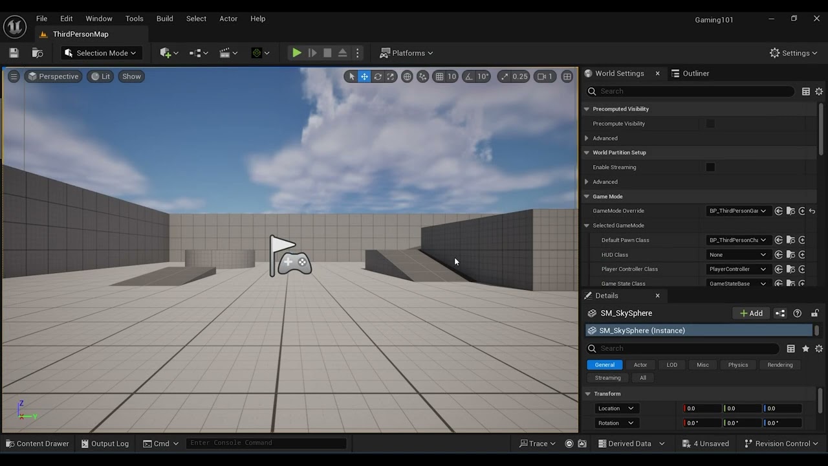
Task: Open the play options three-dot menu
Action: point(358,53)
